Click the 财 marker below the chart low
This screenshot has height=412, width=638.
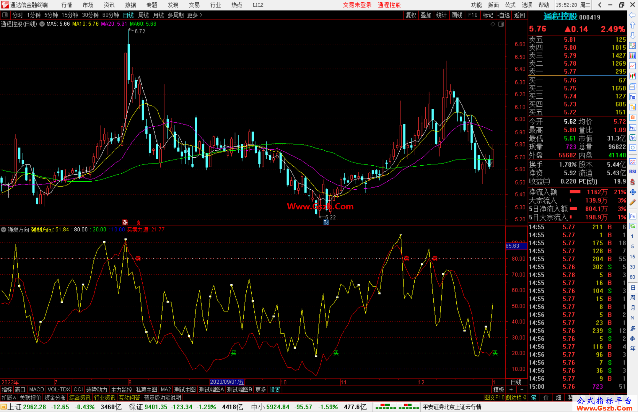(326, 222)
